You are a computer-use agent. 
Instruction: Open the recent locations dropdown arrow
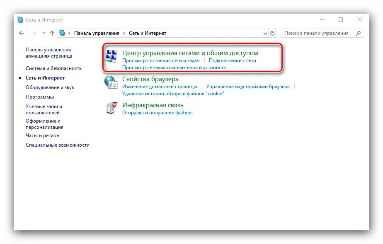44,33
